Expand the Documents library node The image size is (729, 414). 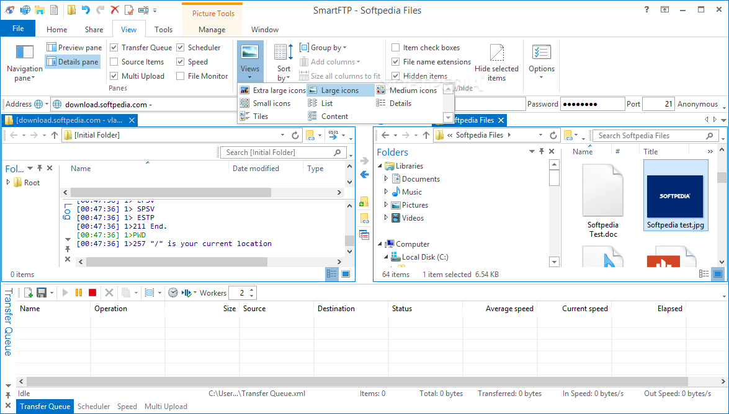tap(386, 178)
